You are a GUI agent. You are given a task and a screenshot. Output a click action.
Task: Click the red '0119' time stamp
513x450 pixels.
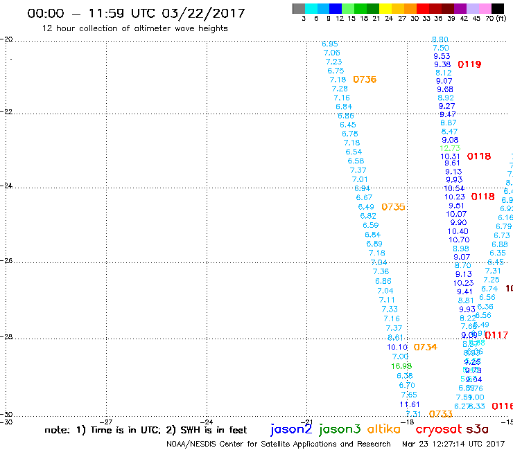(469, 64)
